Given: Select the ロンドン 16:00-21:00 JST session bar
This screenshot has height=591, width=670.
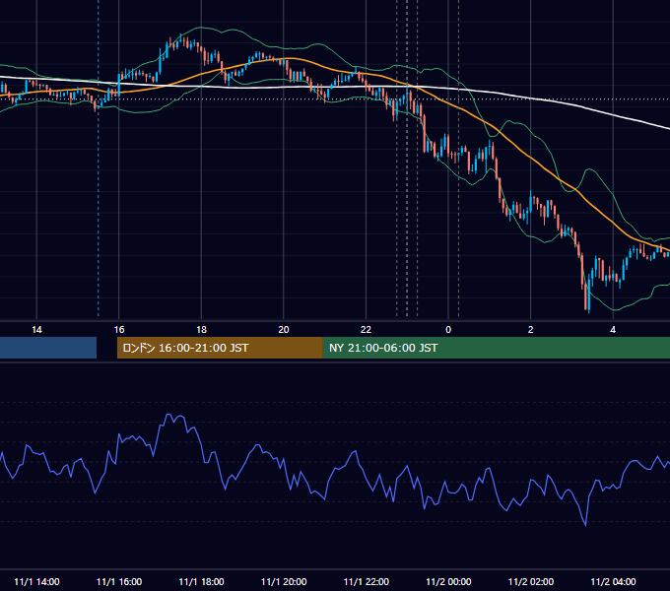Looking at the screenshot, I should (x=220, y=348).
